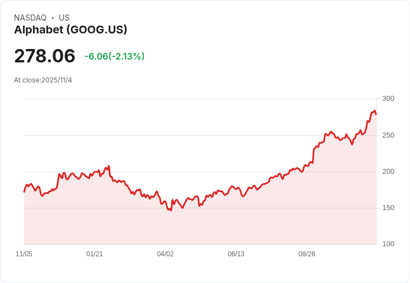Select the 11/05 date on the x-axis
The image size is (410, 283).
click(24, 254)
